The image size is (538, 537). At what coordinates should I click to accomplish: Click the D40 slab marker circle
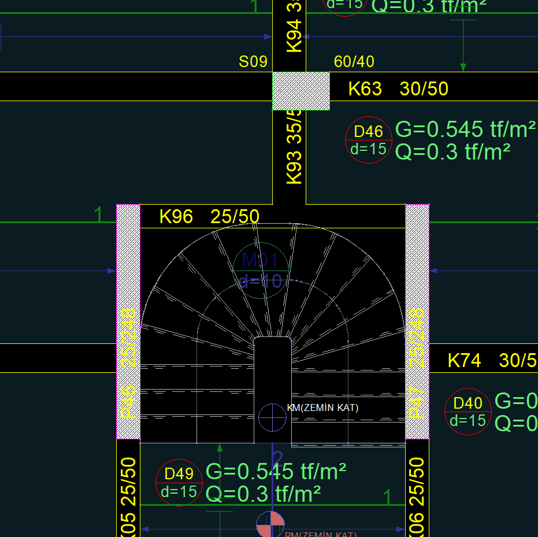click(x=468, y=412)
